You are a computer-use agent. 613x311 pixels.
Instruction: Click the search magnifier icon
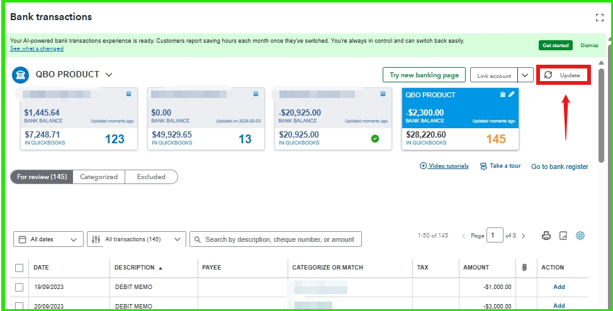[x=198, y=239]
